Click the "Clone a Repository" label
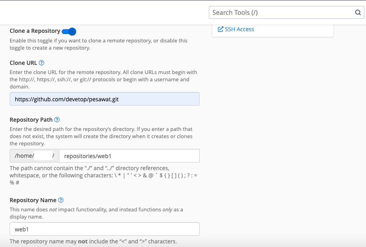366x247 pixels. click(35, 31)
